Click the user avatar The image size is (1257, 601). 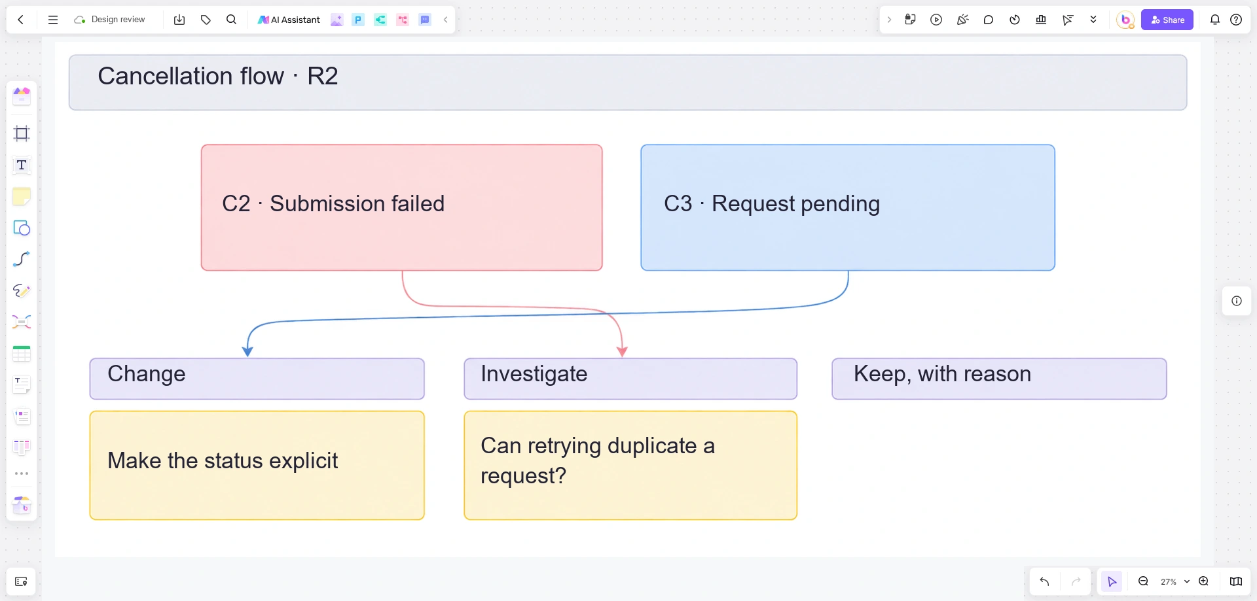click(x=1125, y=20)
